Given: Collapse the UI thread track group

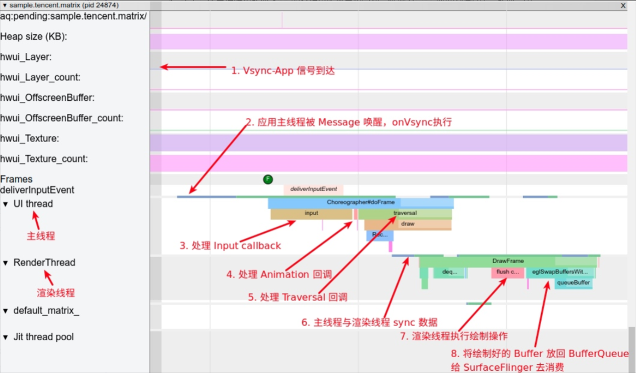Looking at the screenshot, I should [5, 203].
